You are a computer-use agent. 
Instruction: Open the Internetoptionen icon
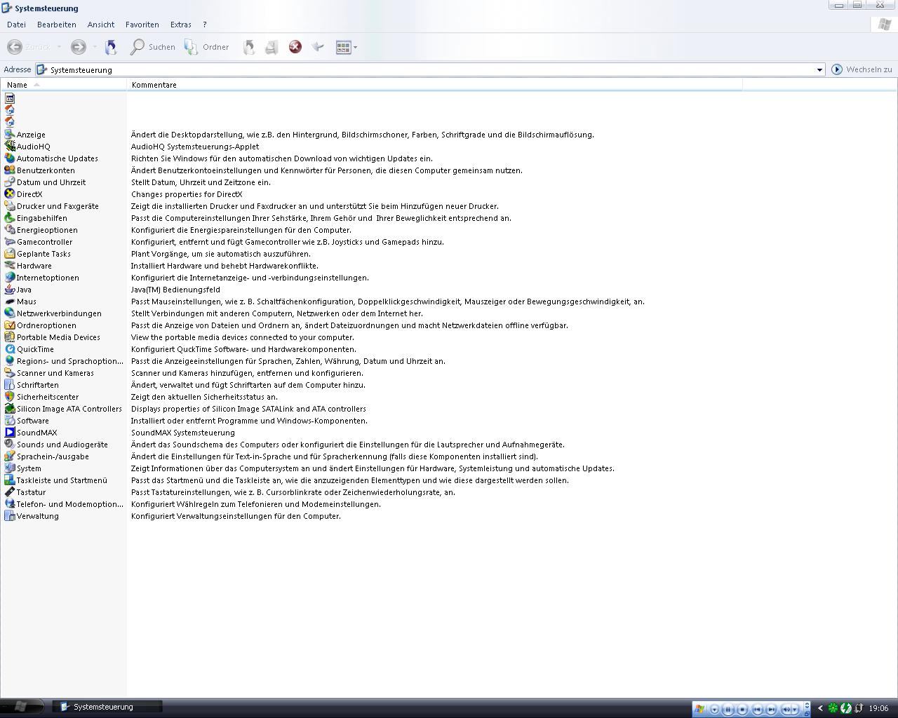pos(10,278)
